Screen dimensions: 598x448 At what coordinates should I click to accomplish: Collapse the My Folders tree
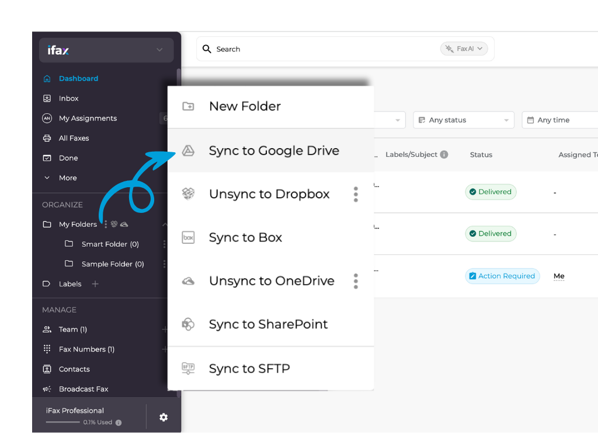point(164,225)
